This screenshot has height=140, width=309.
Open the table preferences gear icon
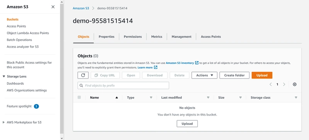295,84
